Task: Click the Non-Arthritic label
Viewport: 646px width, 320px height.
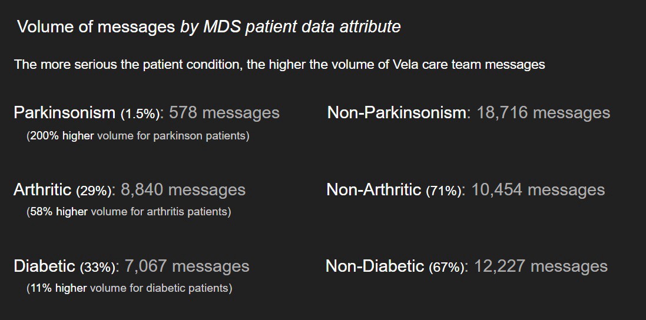Action: [x=374, y=189]
